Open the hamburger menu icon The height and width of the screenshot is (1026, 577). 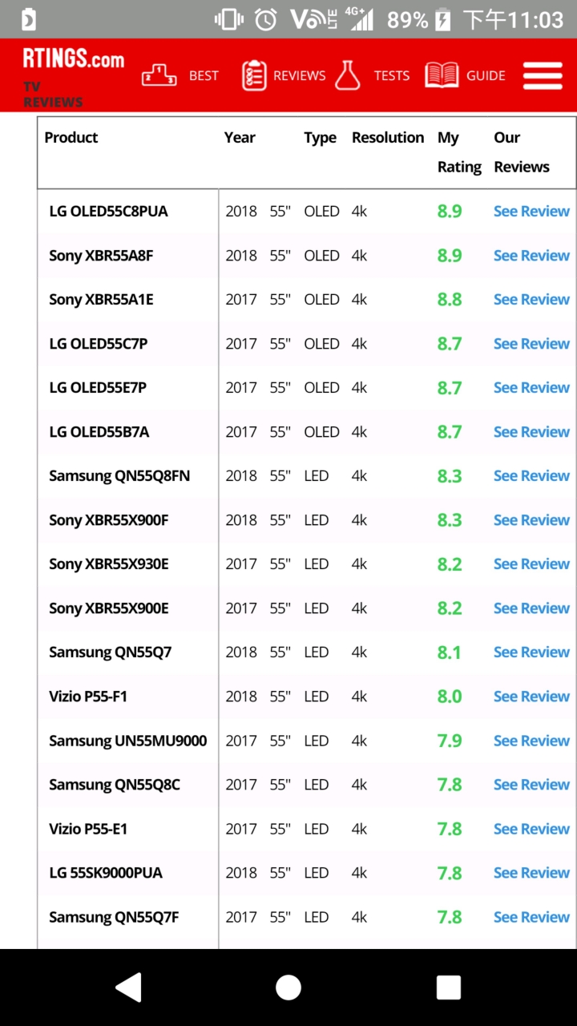[543, 76]
